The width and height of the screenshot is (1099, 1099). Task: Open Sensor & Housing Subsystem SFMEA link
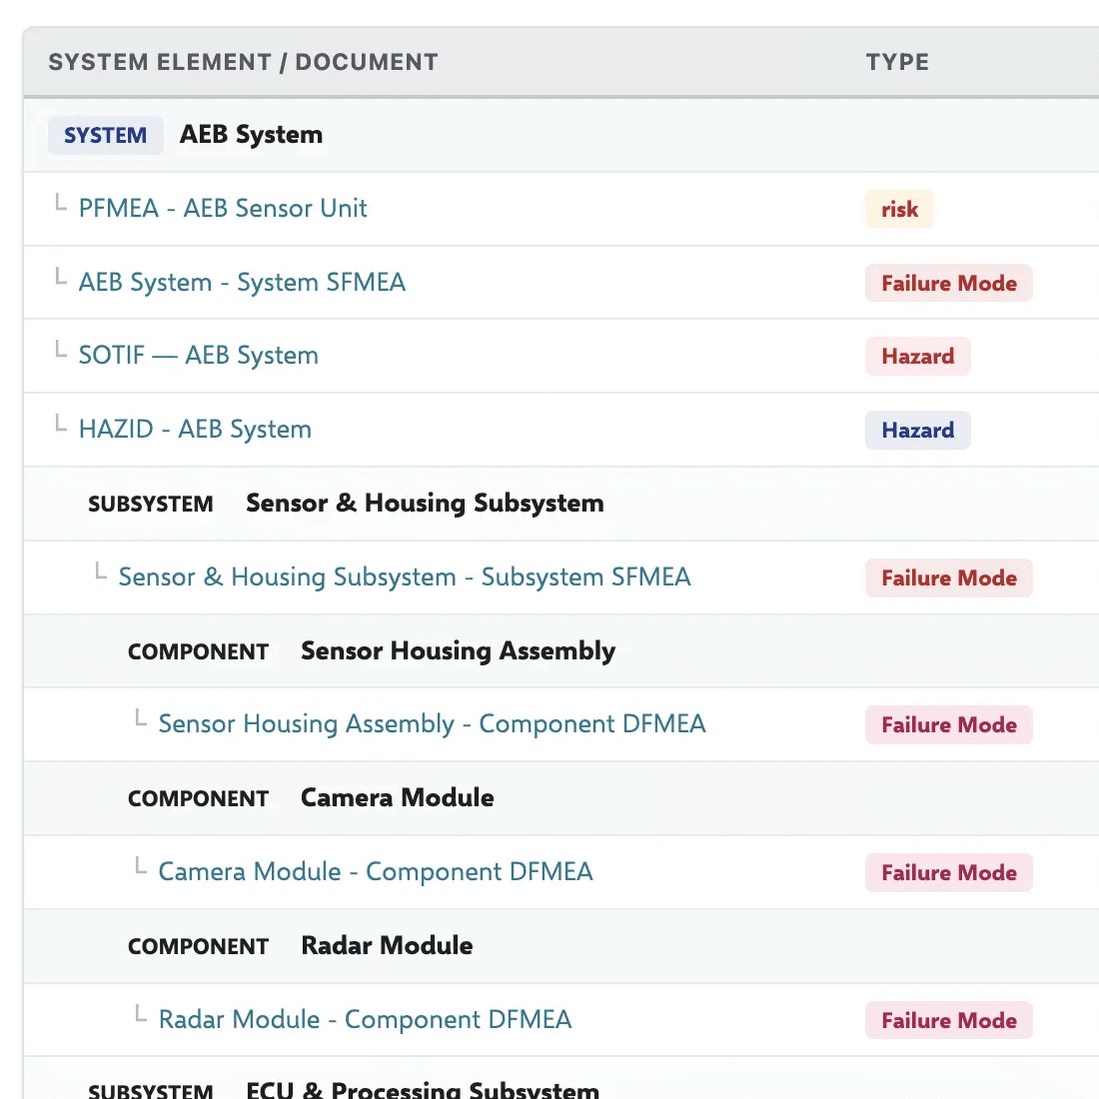pyautogui.click(x=405, y=576)
